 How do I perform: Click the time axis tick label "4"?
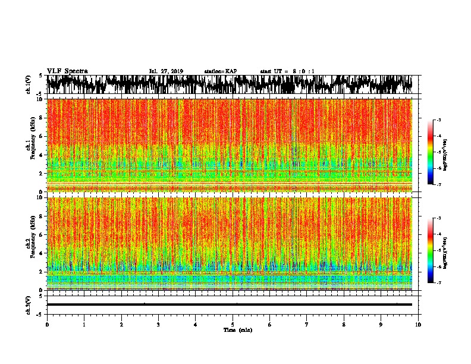tap(196, 325)
